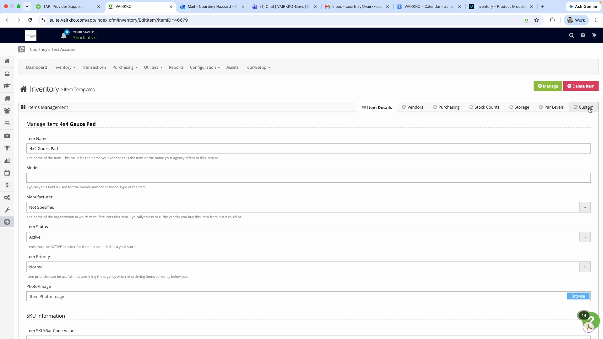Reload the page in browser toolbar

point(30,20)
